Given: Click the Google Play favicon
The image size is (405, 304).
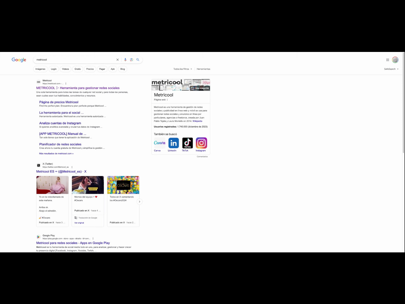Looking at the screenshot, I should point(39,237).
